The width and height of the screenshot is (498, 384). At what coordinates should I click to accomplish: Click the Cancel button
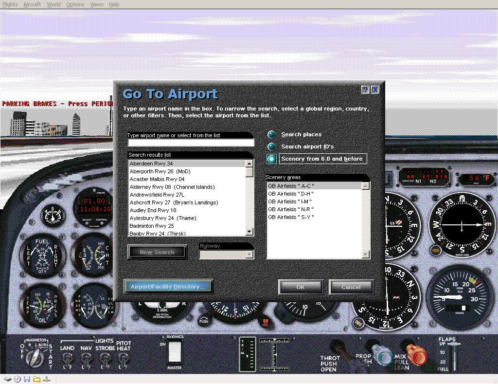click(x=351, y=287)
